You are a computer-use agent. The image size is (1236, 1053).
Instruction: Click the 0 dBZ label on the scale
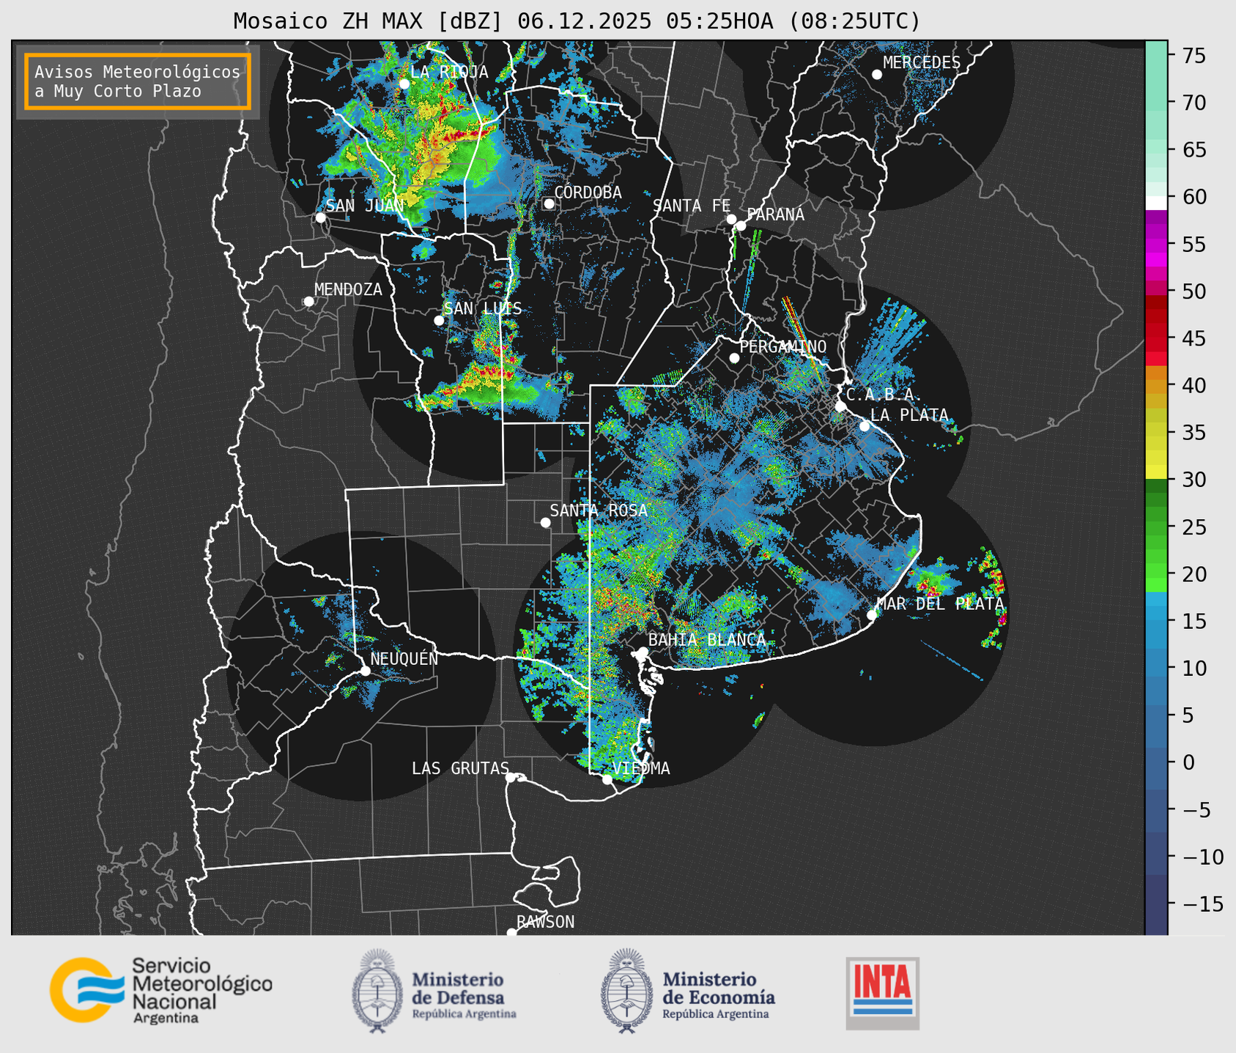click(x=1188, y=762)
